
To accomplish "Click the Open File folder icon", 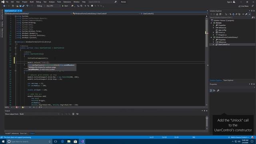I will pyautogui.click(x=17, y=6).
